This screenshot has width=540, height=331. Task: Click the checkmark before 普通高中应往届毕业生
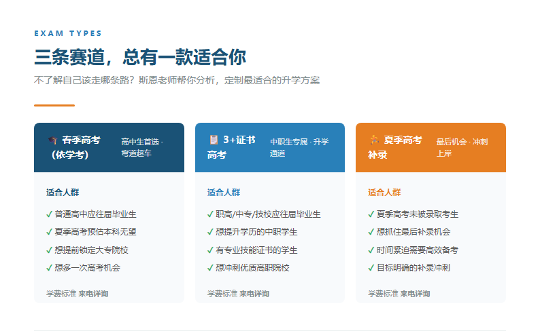[x=49, y=214]
